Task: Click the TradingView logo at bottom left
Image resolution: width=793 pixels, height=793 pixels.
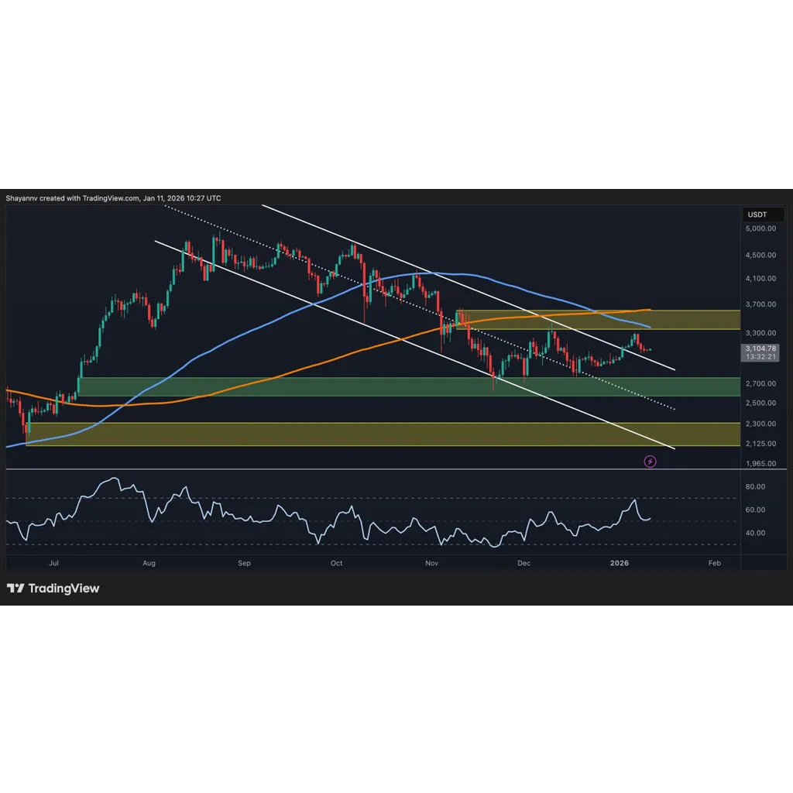Action: (53, 589)
